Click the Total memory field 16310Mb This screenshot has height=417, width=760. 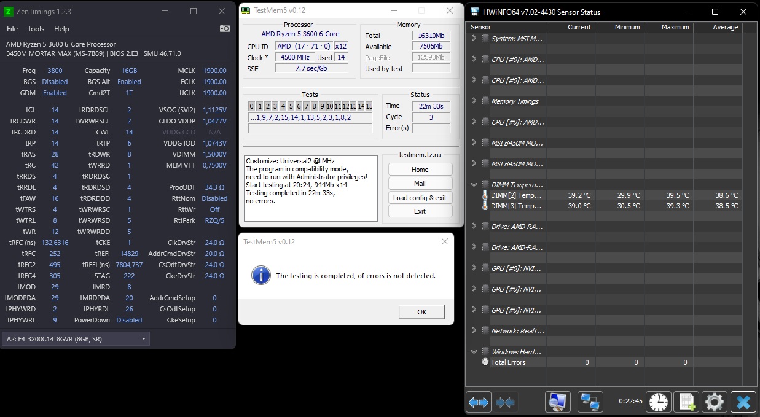(431, 36)
